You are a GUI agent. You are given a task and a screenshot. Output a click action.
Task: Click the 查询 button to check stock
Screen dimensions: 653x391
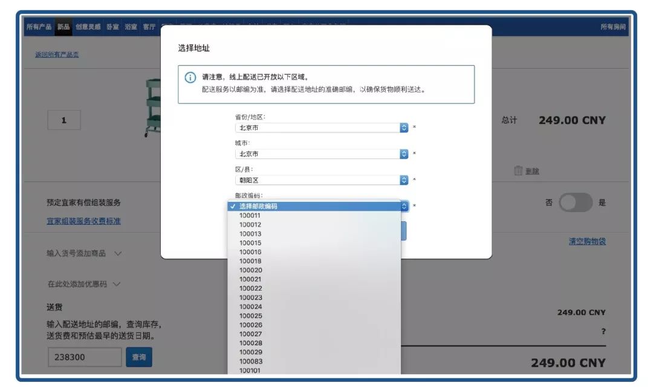tap(138, 357)
